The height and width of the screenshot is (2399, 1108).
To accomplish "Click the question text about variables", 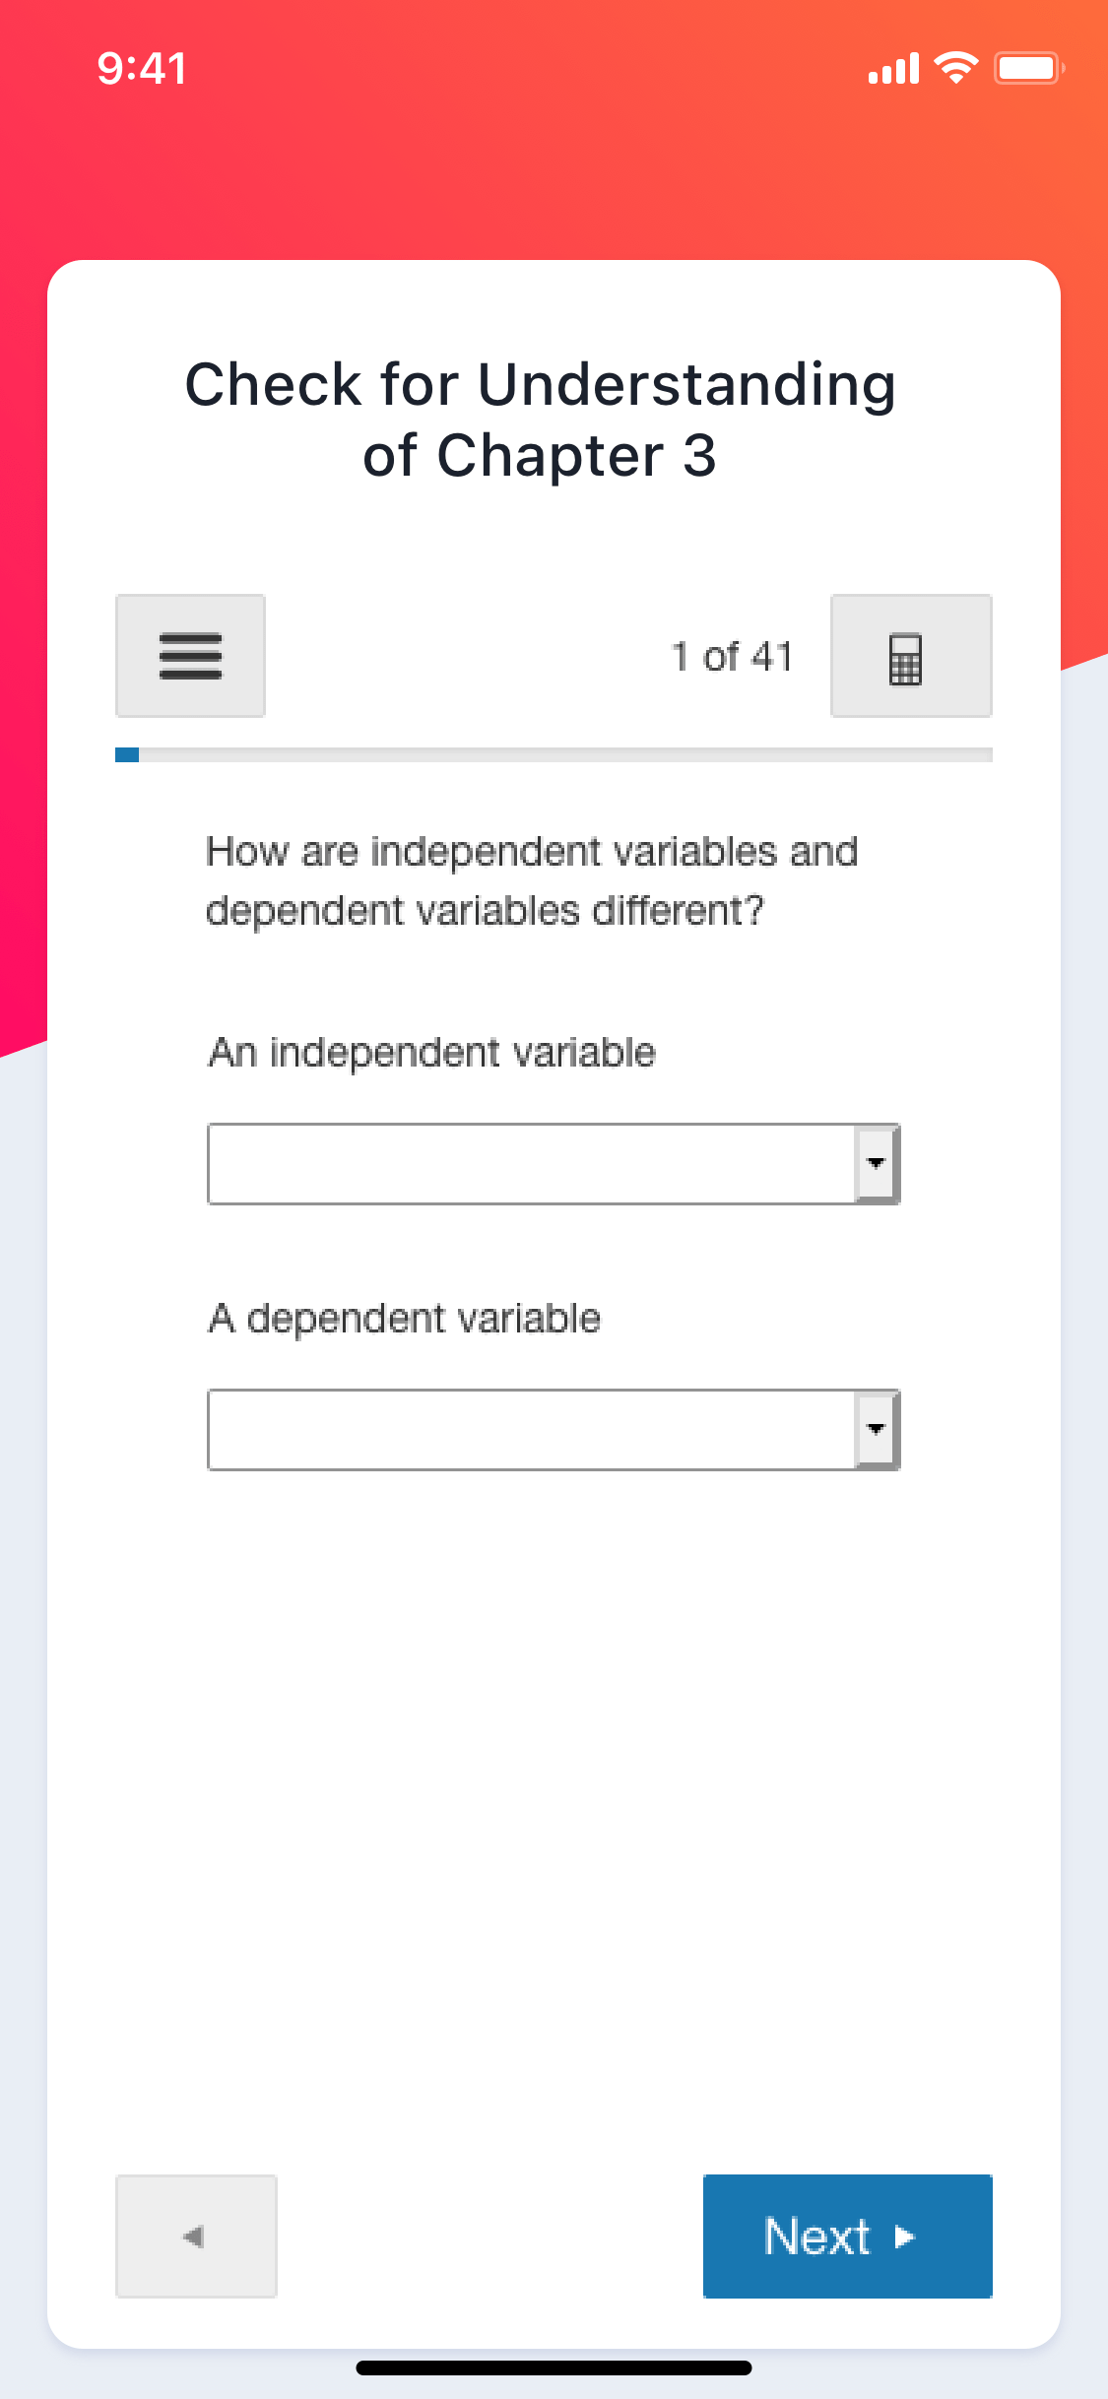I will pyautogui.click(x=532, y=880).
